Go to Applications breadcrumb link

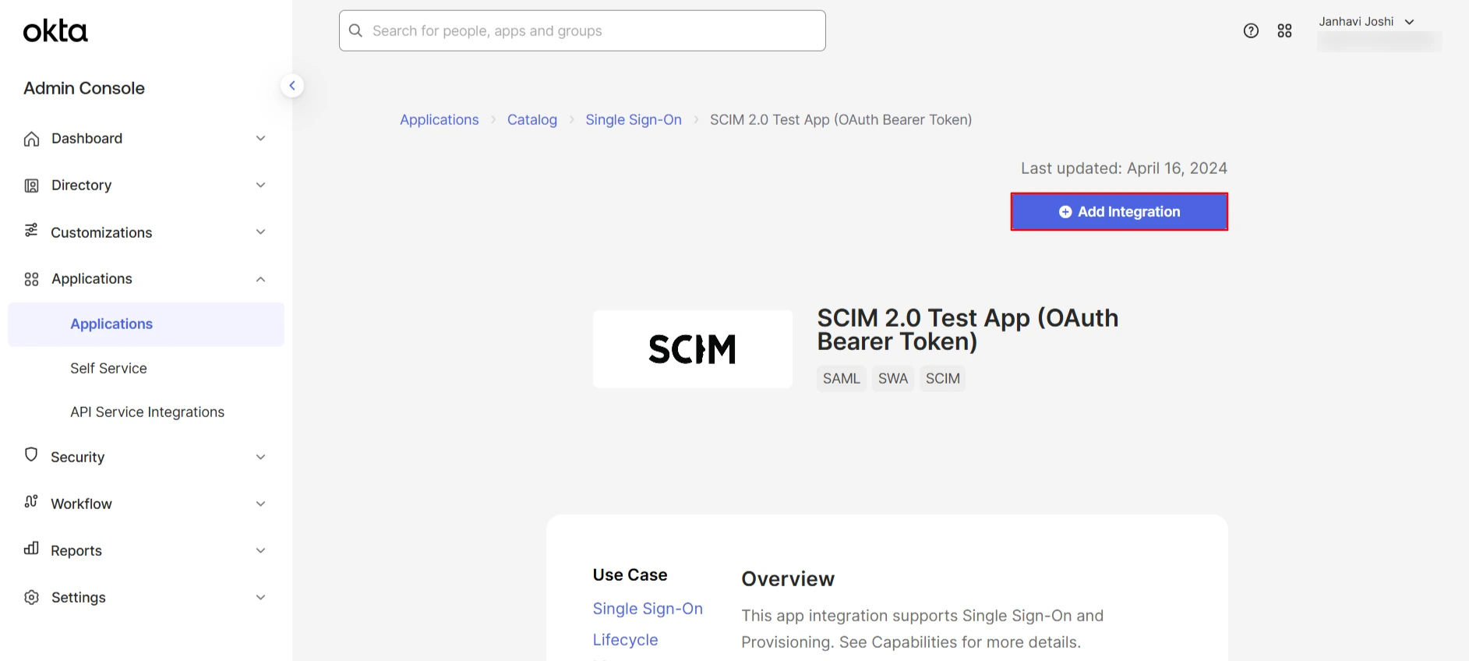tap(440, 119)
